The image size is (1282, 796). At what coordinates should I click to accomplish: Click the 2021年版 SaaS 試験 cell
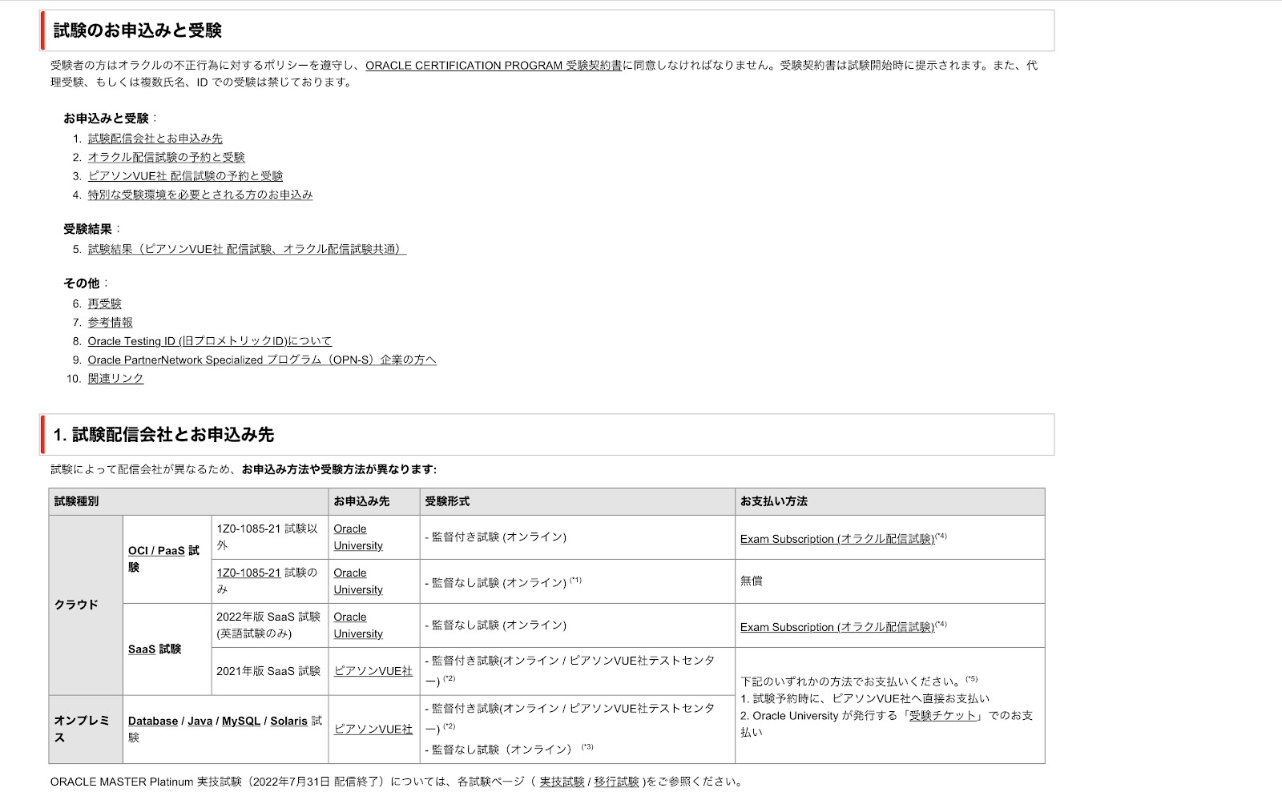click(268, 671)
